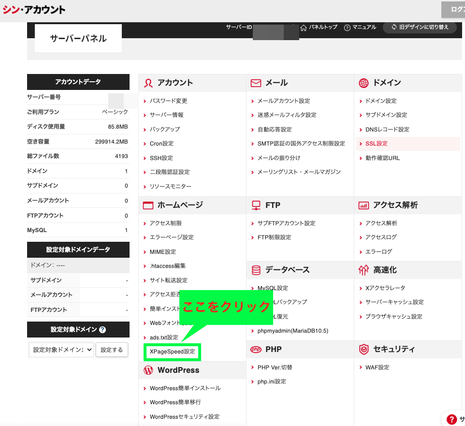Viewport: 465px width, 426px height.
Task: Click the WordPress logo icon
Action: 147,370
